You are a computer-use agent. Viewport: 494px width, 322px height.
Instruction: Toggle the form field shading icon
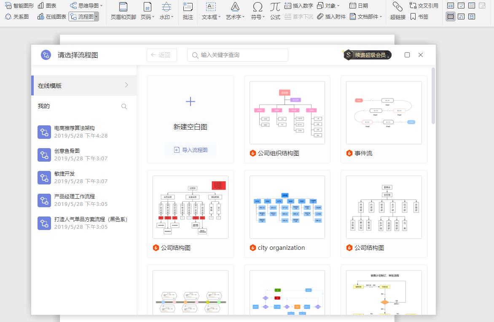click(x=451, y=17)
